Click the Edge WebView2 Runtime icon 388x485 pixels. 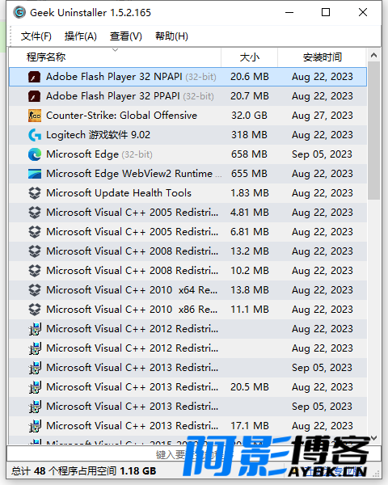(34, 174)
